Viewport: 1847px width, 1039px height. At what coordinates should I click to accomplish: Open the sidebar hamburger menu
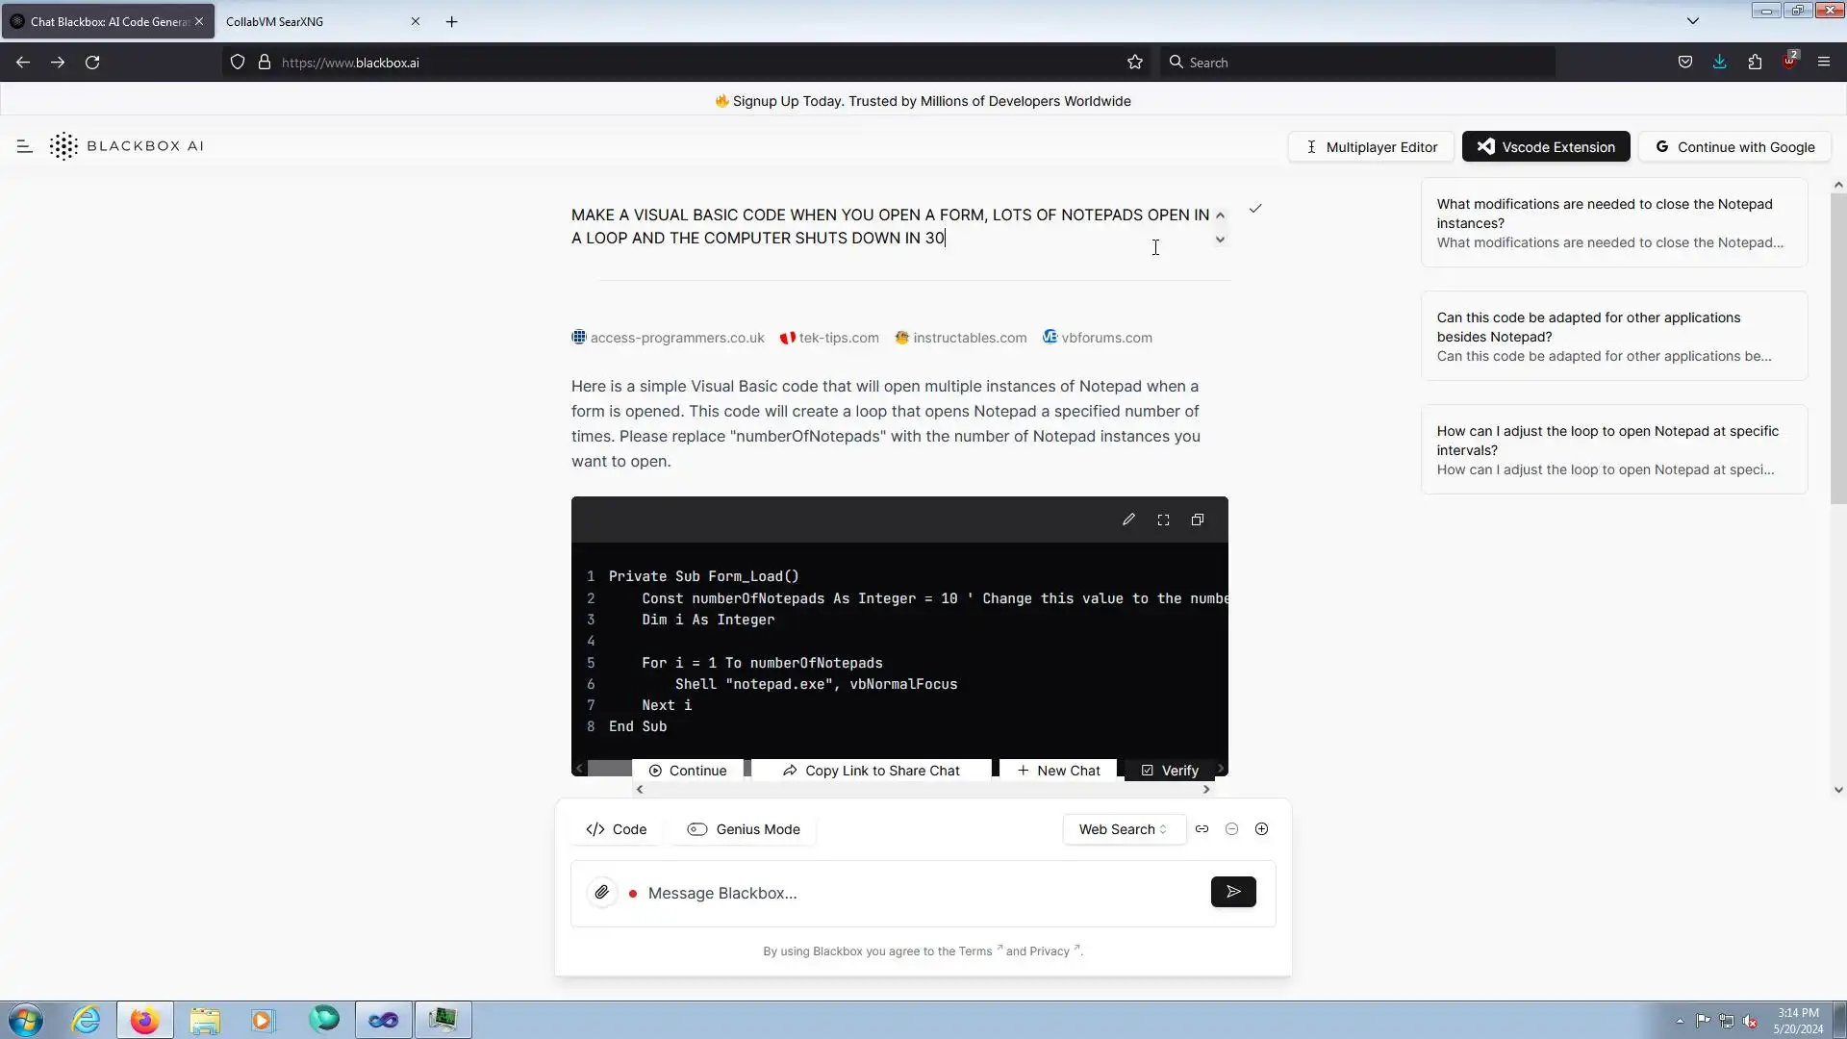coord(25,146)
